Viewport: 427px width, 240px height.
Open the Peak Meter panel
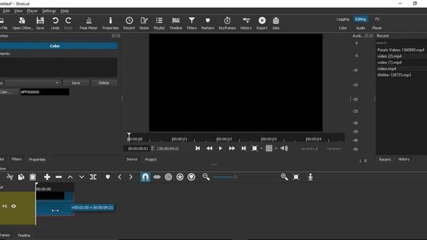click(x=89, y=23)
